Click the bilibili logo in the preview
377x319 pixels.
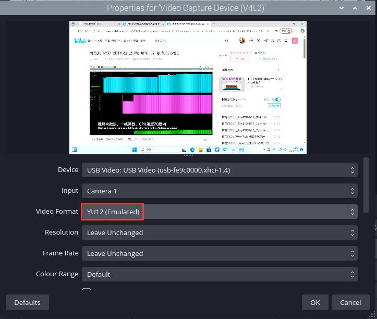click(80, 41)
